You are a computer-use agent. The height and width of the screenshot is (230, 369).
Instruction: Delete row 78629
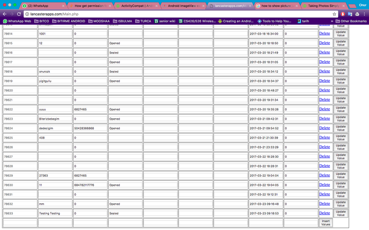325,175
